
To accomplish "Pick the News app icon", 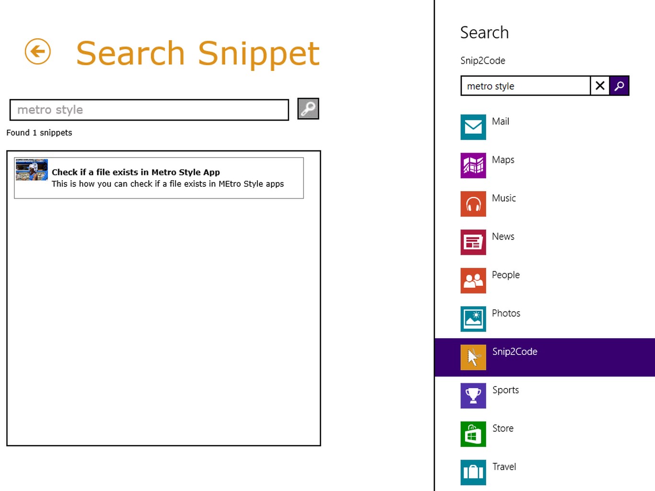I will pos(473,242).
